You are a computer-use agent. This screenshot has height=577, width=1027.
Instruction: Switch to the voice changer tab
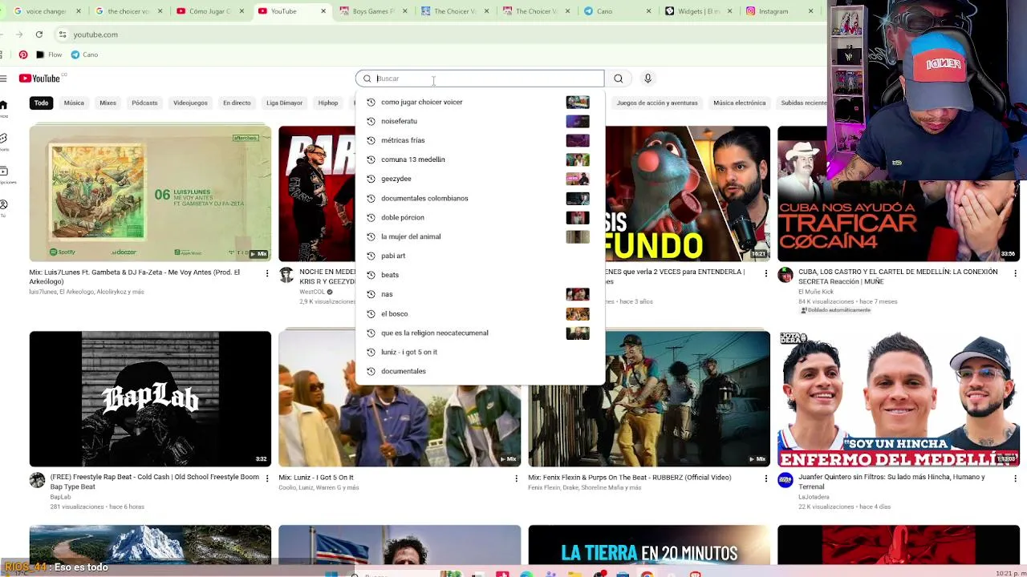pos(47,11)
